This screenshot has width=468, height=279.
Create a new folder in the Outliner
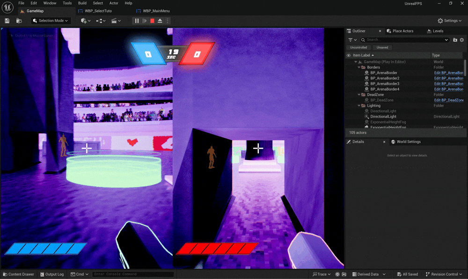coord(455,40)
